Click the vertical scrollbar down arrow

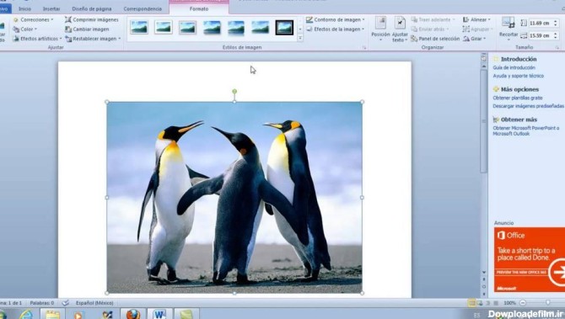click(483, 273)
